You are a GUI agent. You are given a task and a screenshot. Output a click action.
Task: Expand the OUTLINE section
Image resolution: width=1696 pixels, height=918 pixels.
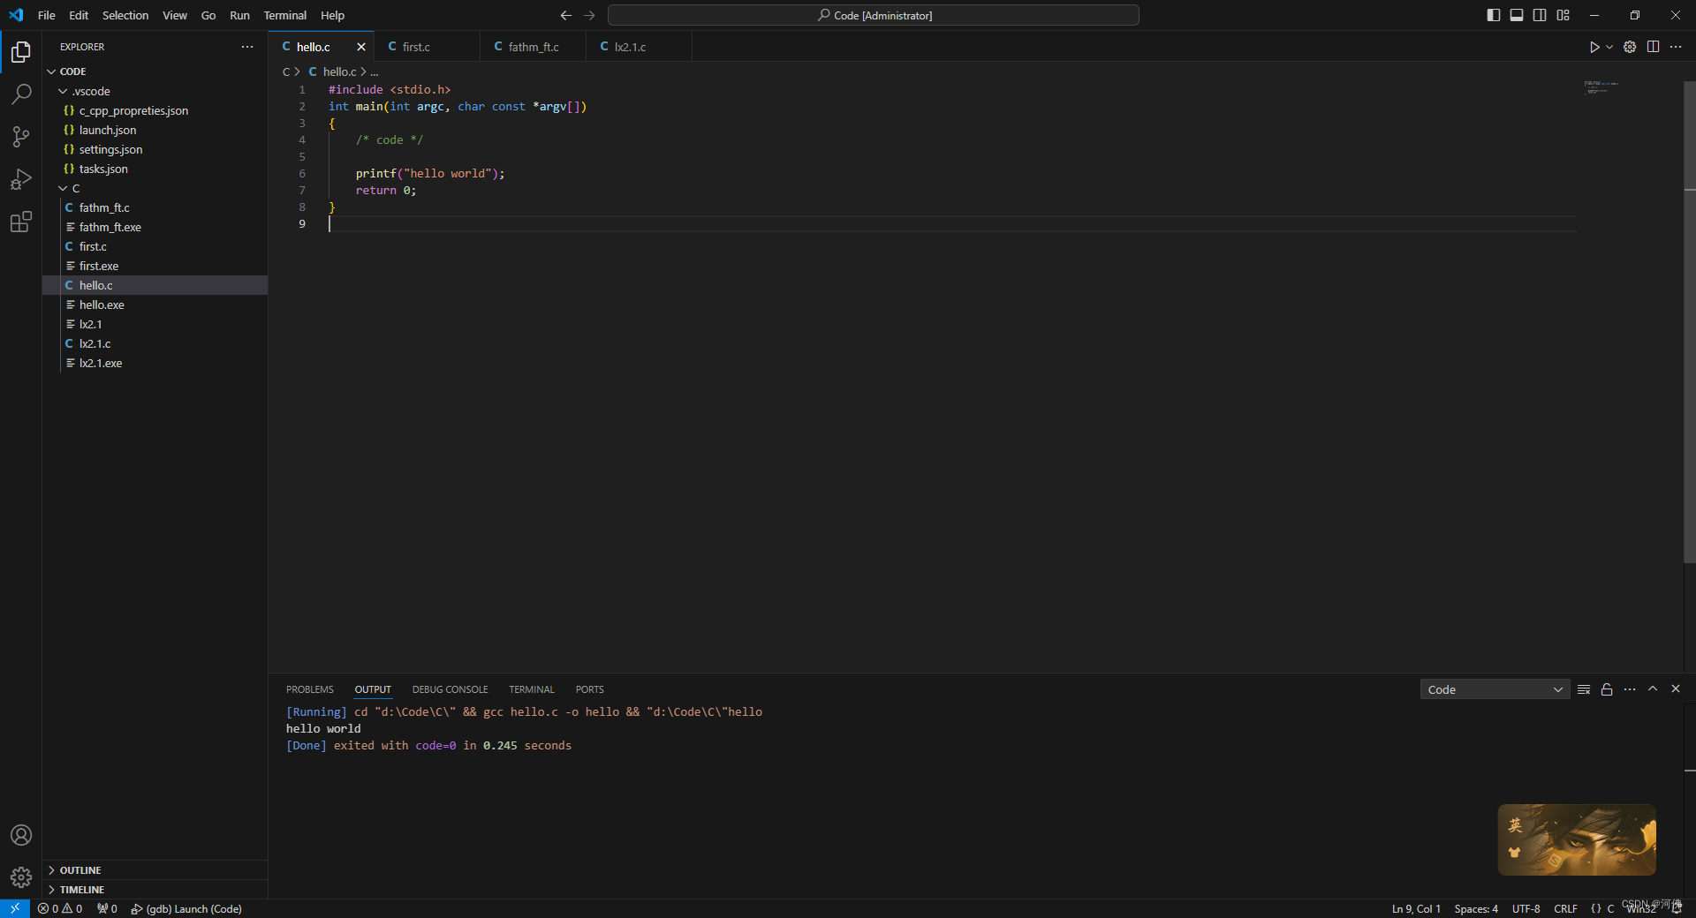(x=155, y=870)
